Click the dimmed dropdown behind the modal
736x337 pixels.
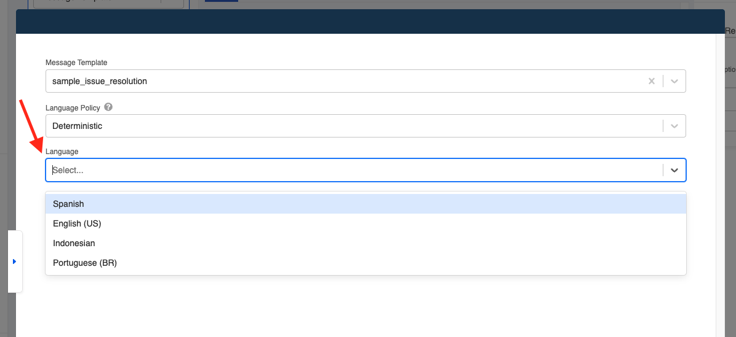[x=108, y=4]
